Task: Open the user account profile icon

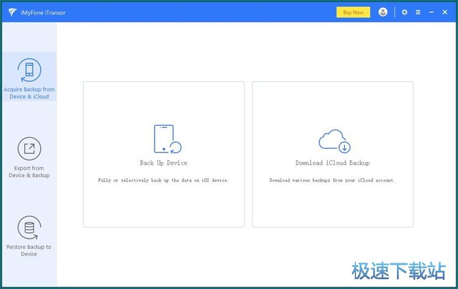Action: pos(383,12)
